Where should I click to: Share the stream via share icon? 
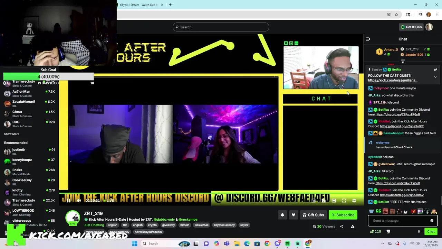pos(342,227)
